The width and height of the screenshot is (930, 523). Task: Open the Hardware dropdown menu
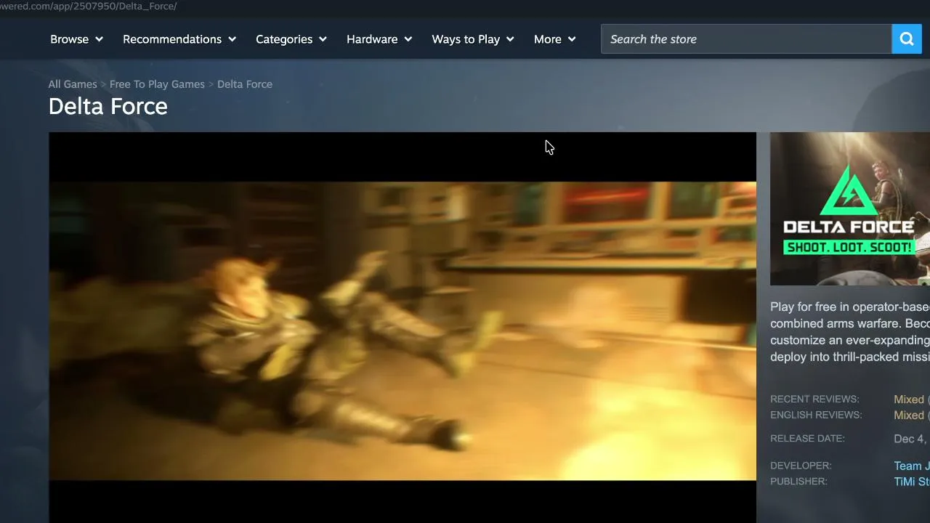point(379,39)
